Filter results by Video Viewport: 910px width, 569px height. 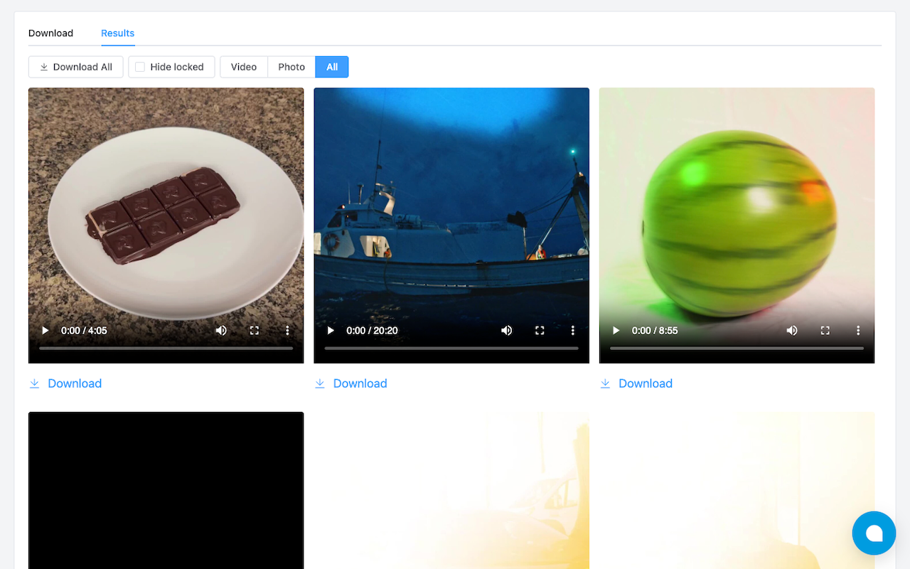(x=244, y=67)
